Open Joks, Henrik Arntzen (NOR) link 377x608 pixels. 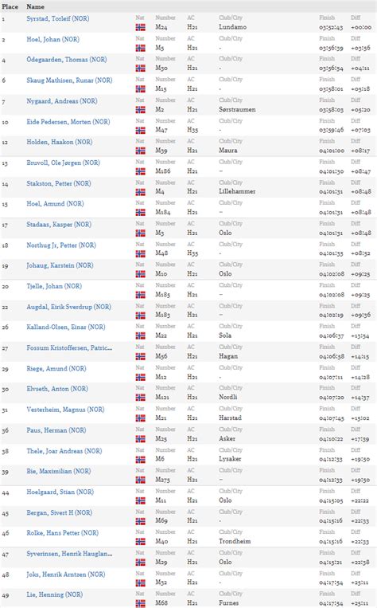pyautogui.click(x=66, y=575)
